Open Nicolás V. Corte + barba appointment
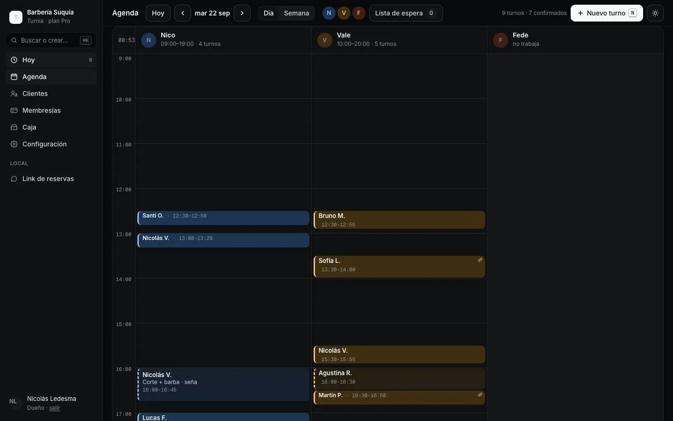Viewport: 673px width, 421px height. (223, 385)
